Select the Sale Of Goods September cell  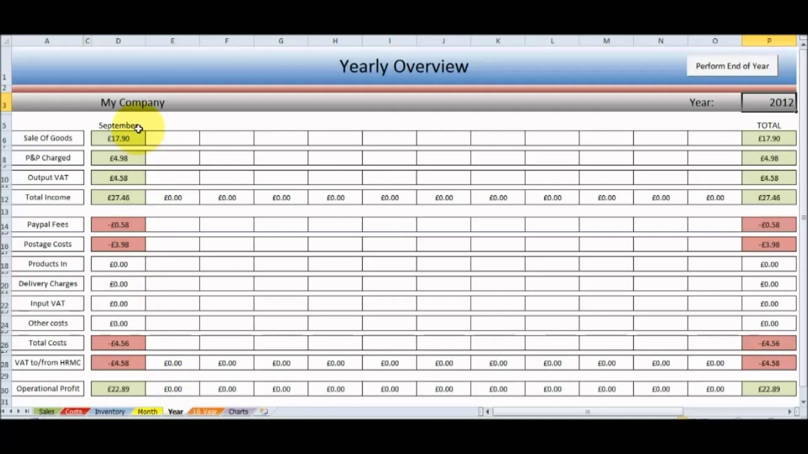[x=118, y=138]
